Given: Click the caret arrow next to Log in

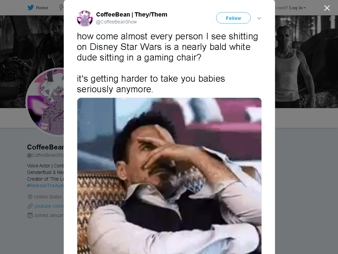Looking at the screenshot, I should [x=305, y=8].
